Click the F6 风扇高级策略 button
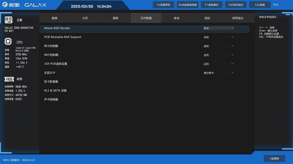This screenshot has height=164, width=293. click(187, 5)
